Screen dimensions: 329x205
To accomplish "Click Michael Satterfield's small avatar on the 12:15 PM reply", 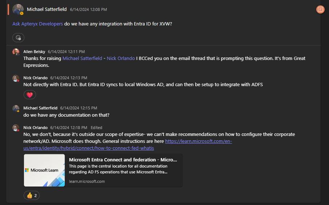I will [x=16, y=108].
